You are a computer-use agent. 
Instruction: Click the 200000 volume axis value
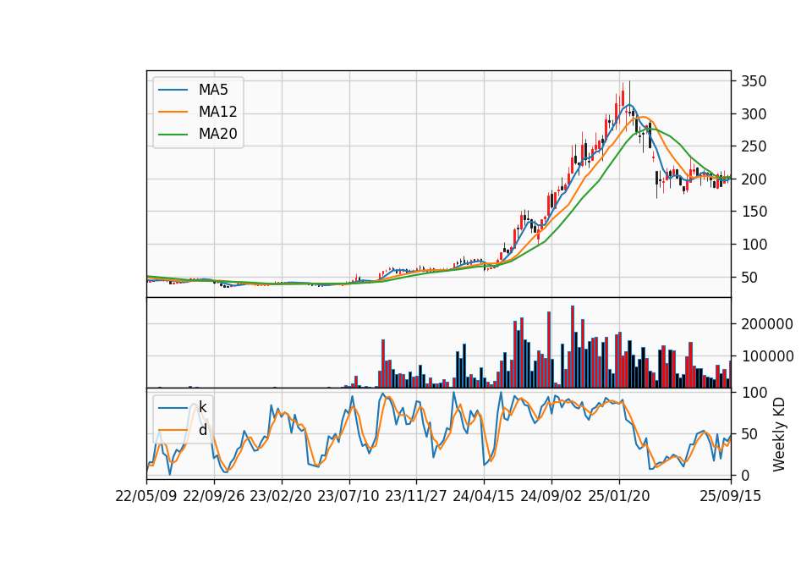click(767, 324)
